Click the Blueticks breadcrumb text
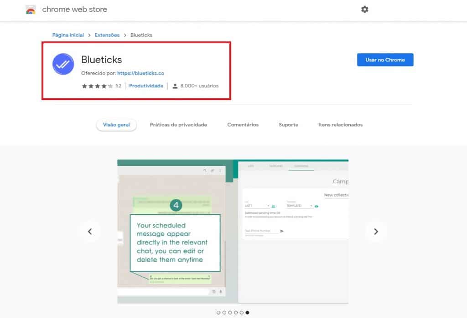 click(x=141, y=35)
